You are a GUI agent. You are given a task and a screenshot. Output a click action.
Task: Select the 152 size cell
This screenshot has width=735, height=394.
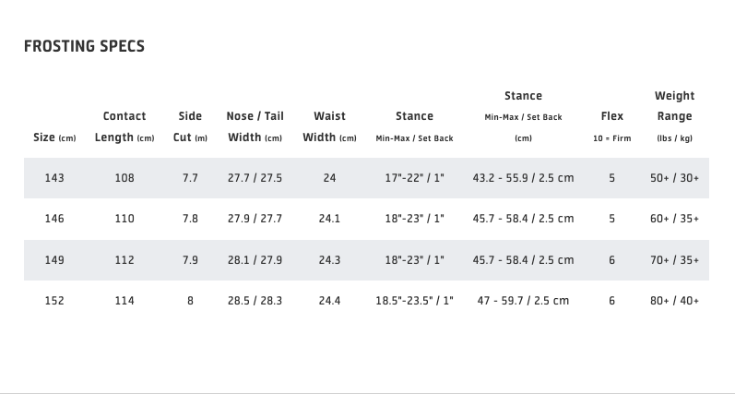click(54, 301)
